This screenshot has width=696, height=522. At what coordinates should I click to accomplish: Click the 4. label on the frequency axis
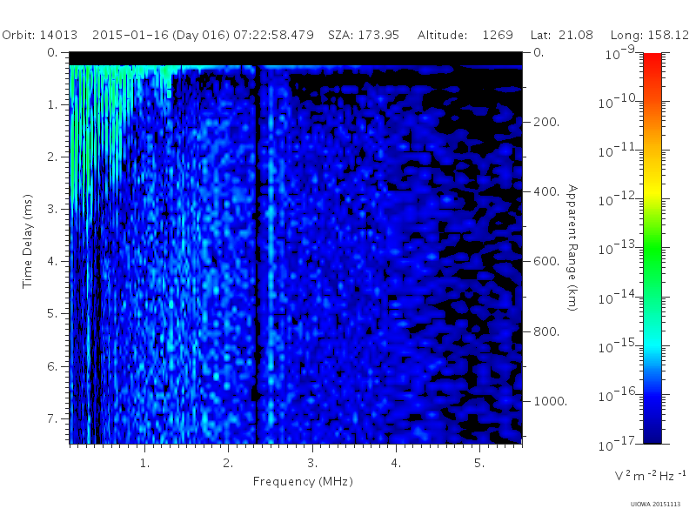[x=396, y=464]
